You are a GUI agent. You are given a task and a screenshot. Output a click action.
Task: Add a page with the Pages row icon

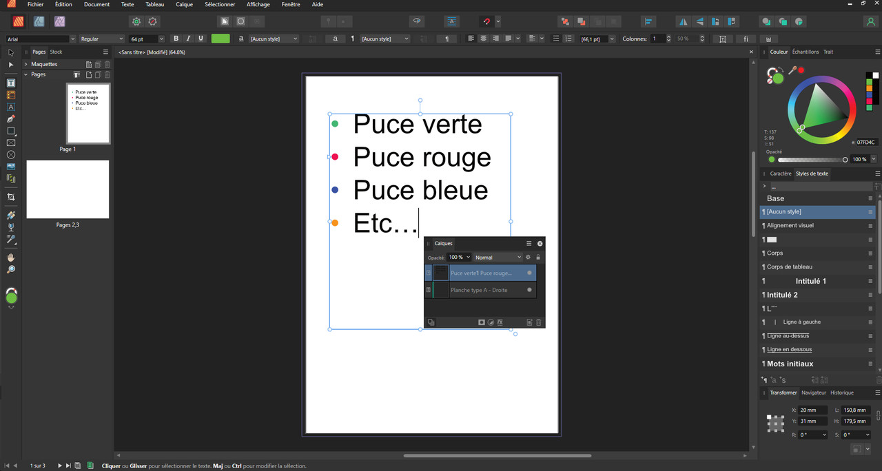[x=89, y=74]
